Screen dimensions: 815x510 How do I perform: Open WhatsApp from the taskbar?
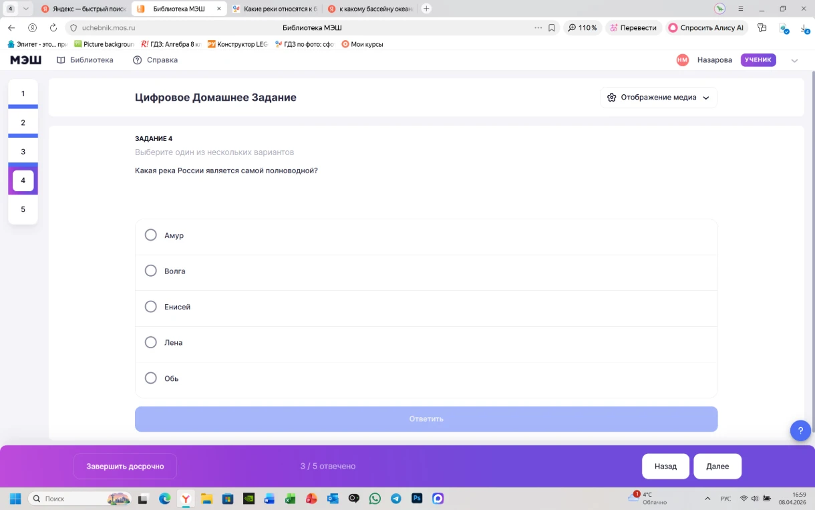click(x=375, y=499)
